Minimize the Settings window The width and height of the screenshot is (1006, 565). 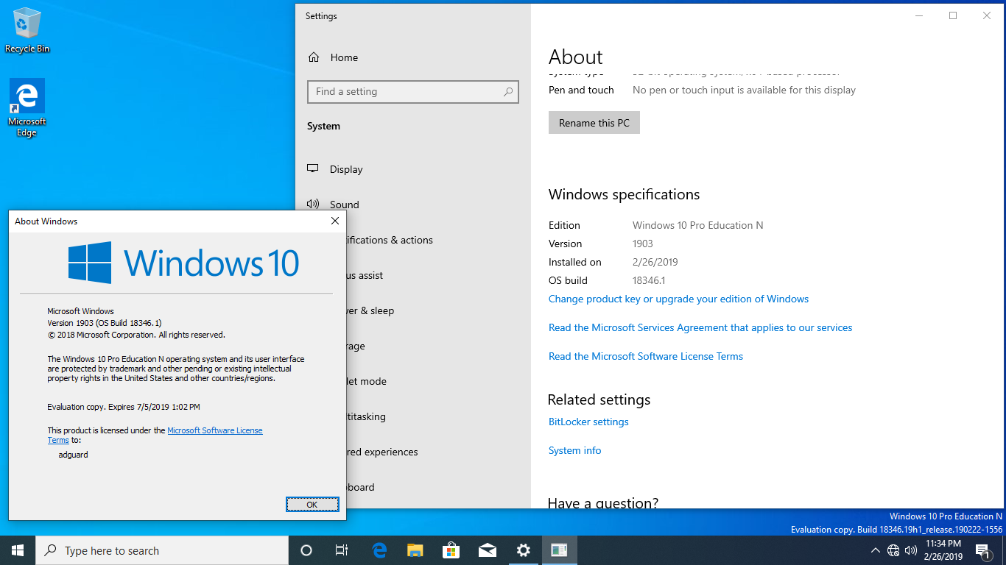click(x=919, y=15)
